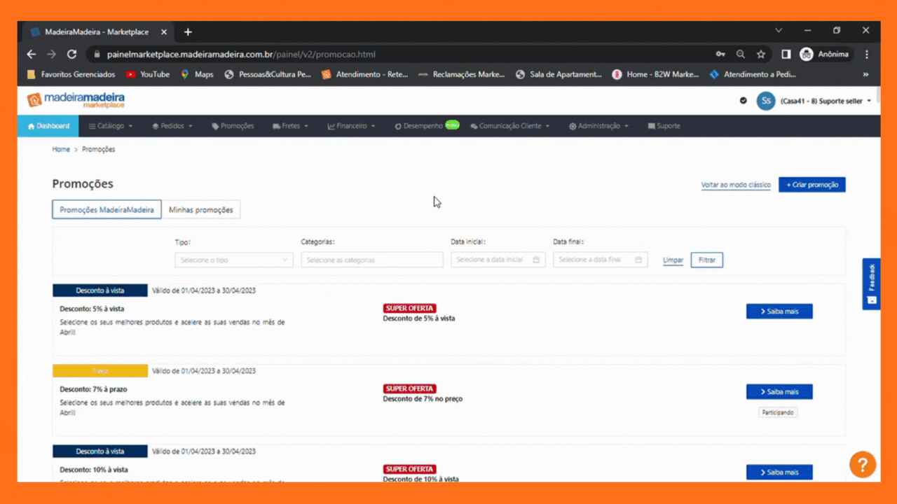Viewport: 897px width, 504px height.
Task: Expand the Financeiro menu
Action: (x=351, y=126)
